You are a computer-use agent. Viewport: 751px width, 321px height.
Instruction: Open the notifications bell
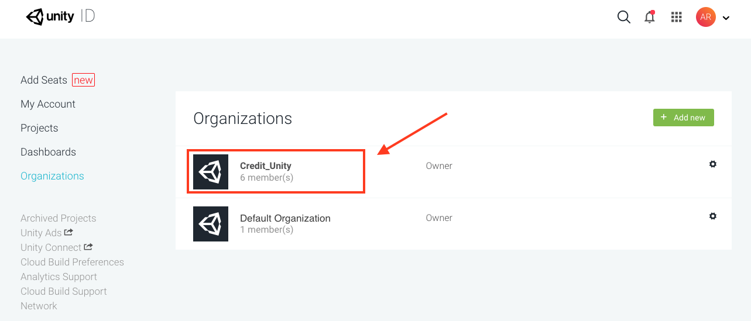(x=650, y=17)
